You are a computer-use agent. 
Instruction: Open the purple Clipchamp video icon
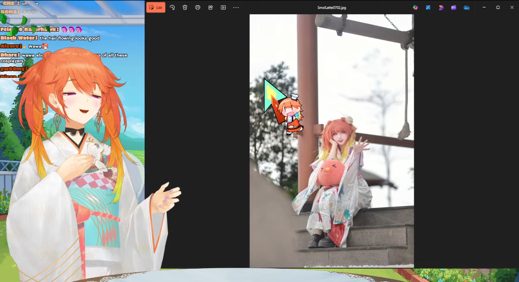[453, 7]
